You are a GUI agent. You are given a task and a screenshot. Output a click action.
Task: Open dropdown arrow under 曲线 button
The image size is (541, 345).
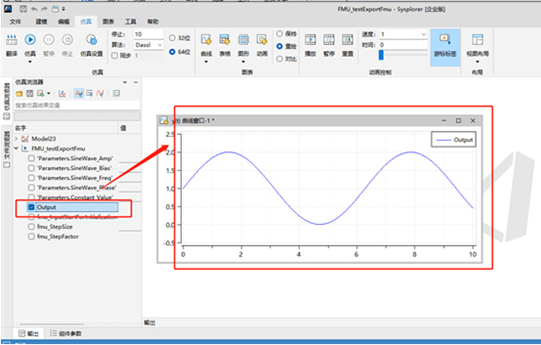(206, 62)
